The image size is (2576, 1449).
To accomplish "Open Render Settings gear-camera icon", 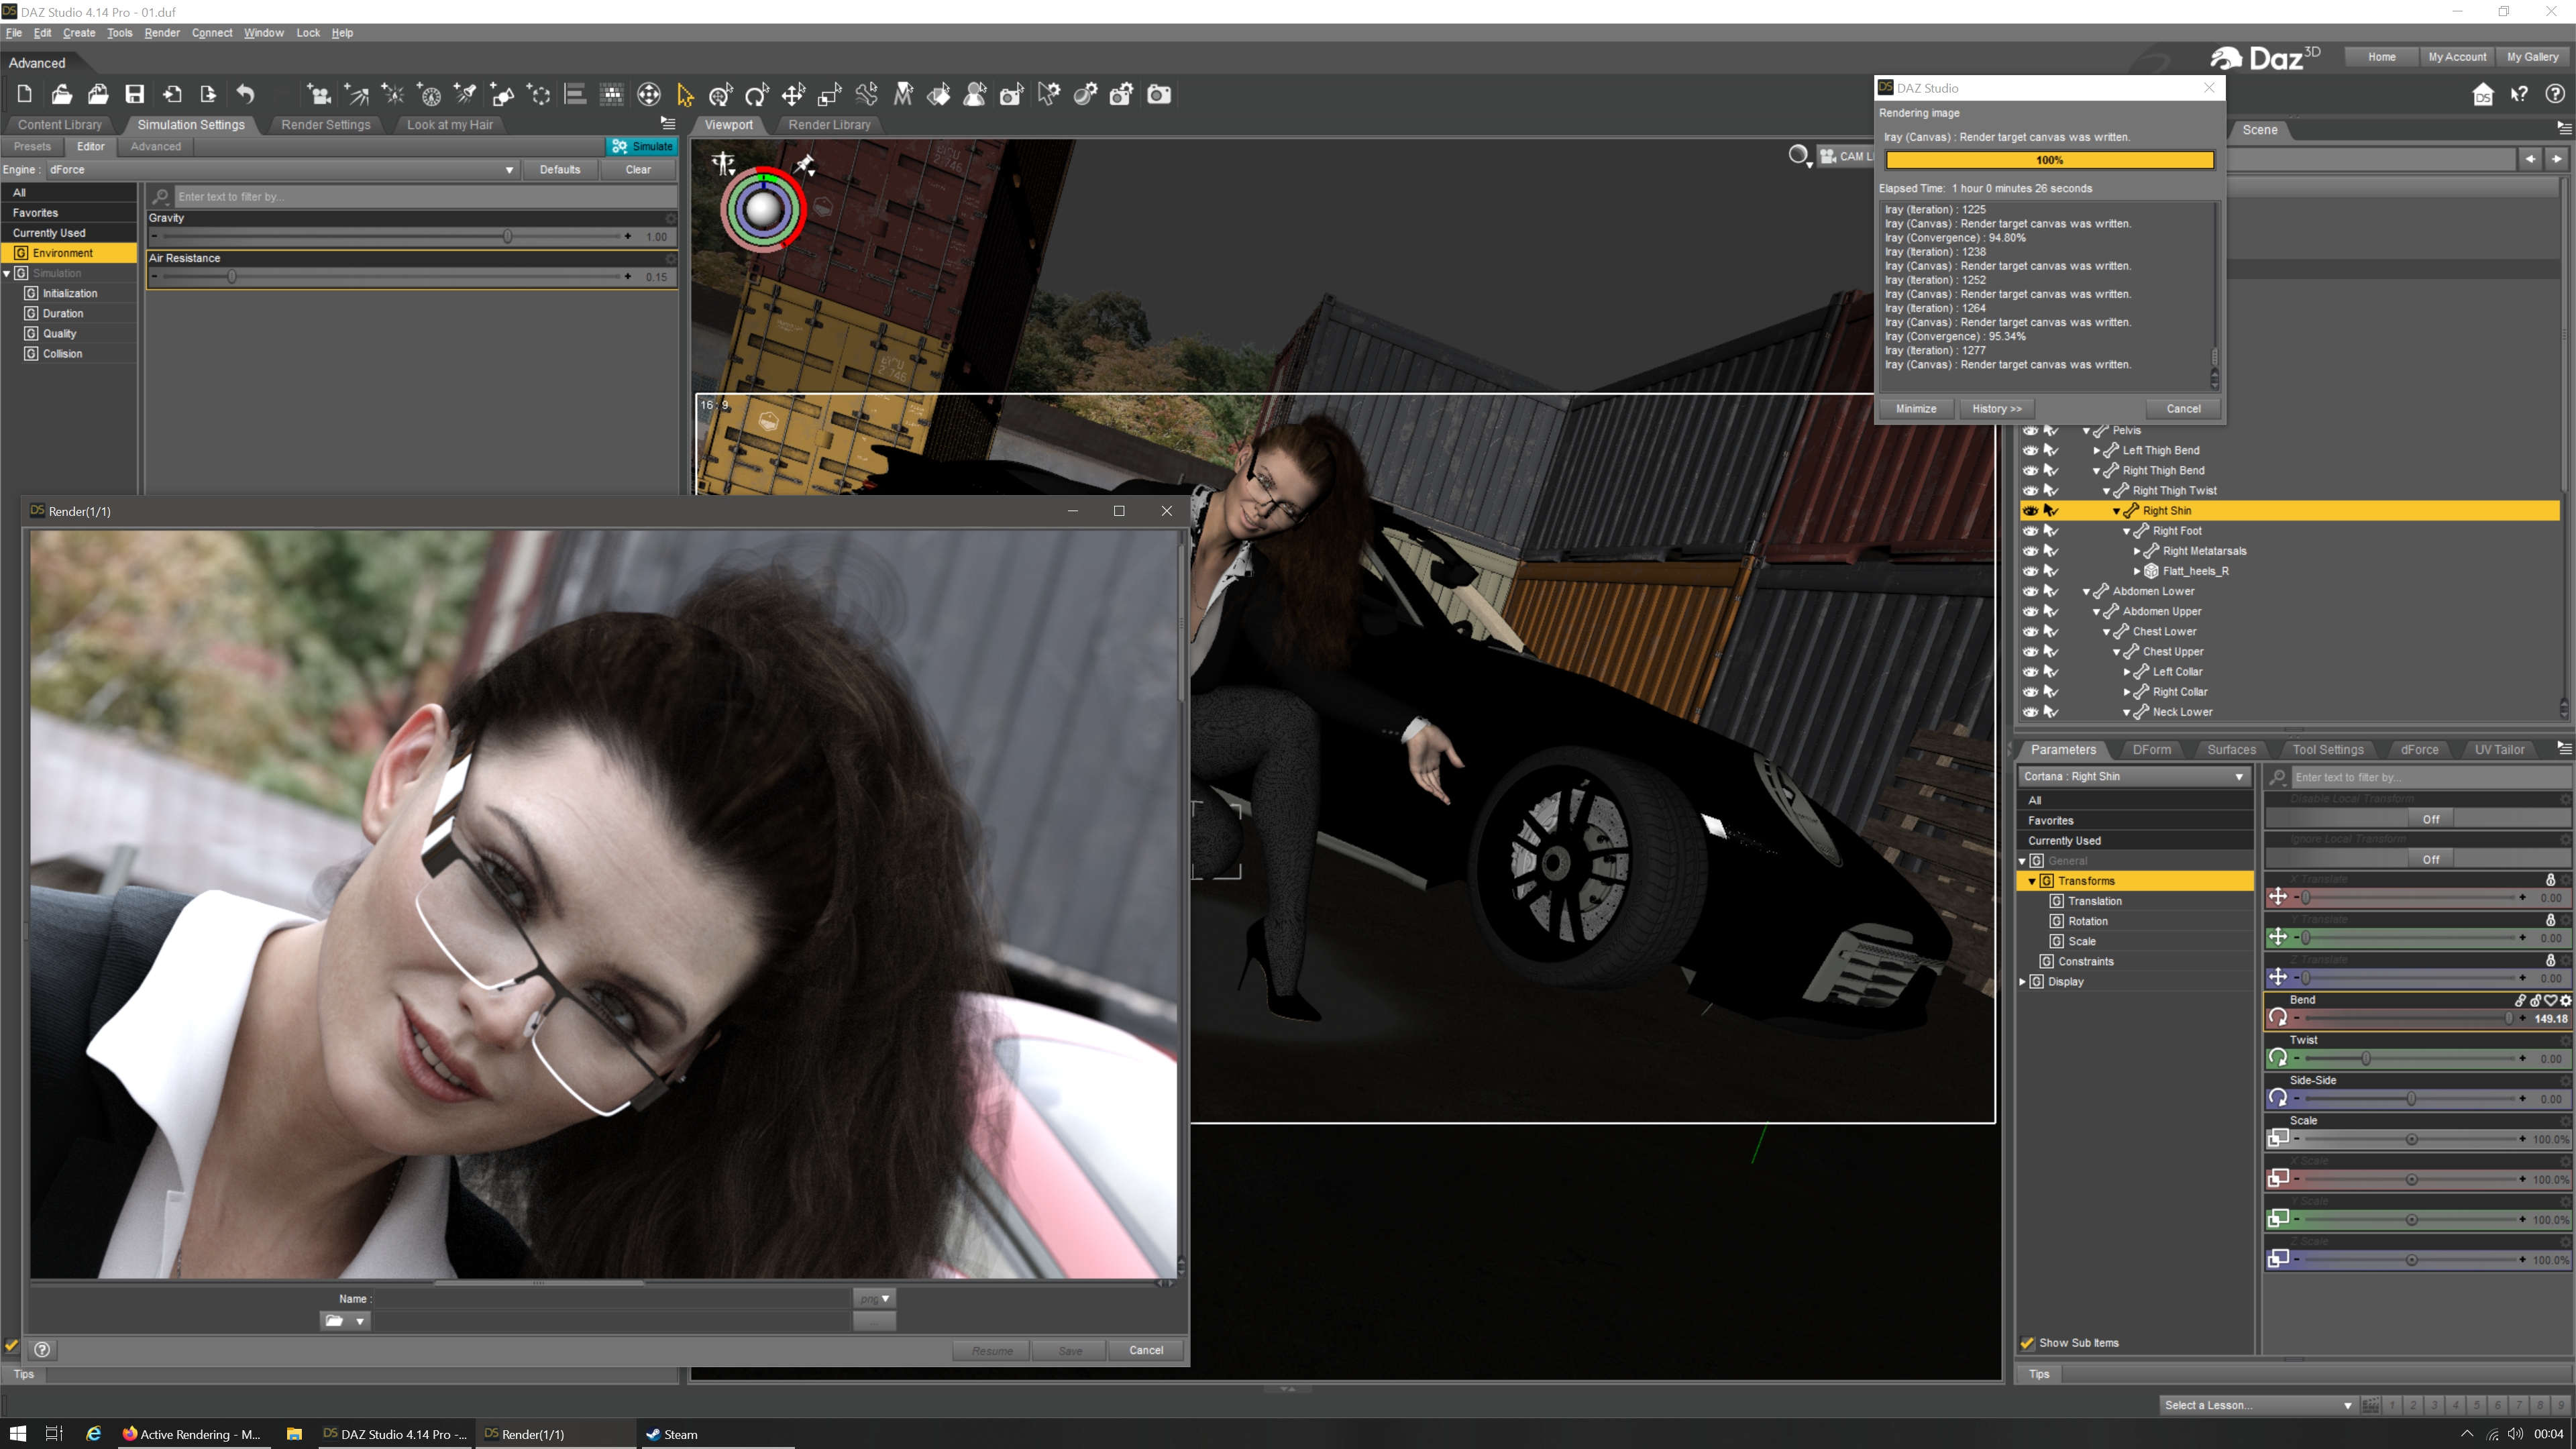I will [x=1122, y=94].
